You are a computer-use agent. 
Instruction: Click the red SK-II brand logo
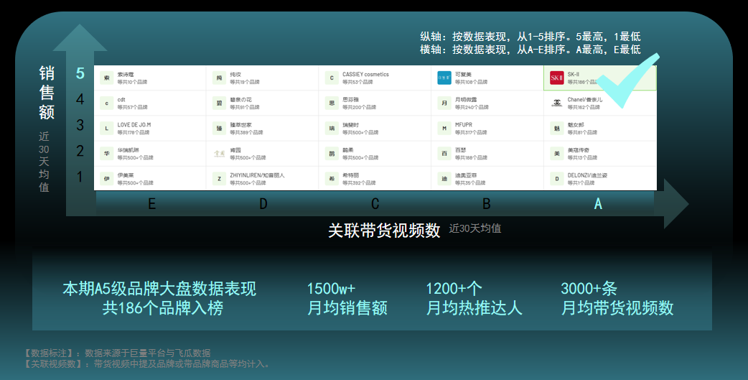click(x=557, y=78)
